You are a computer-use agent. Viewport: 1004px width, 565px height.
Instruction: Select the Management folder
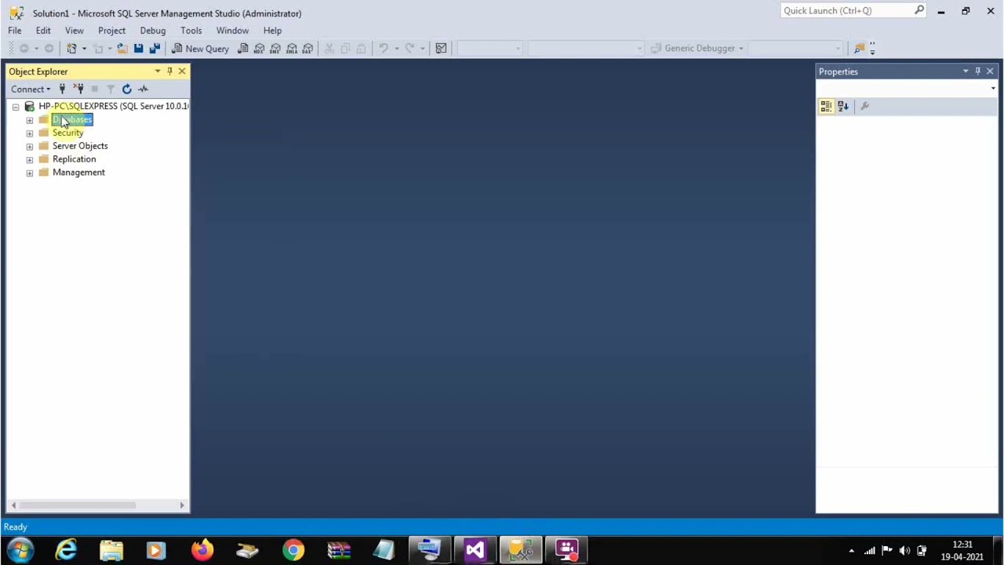[78, 173]
